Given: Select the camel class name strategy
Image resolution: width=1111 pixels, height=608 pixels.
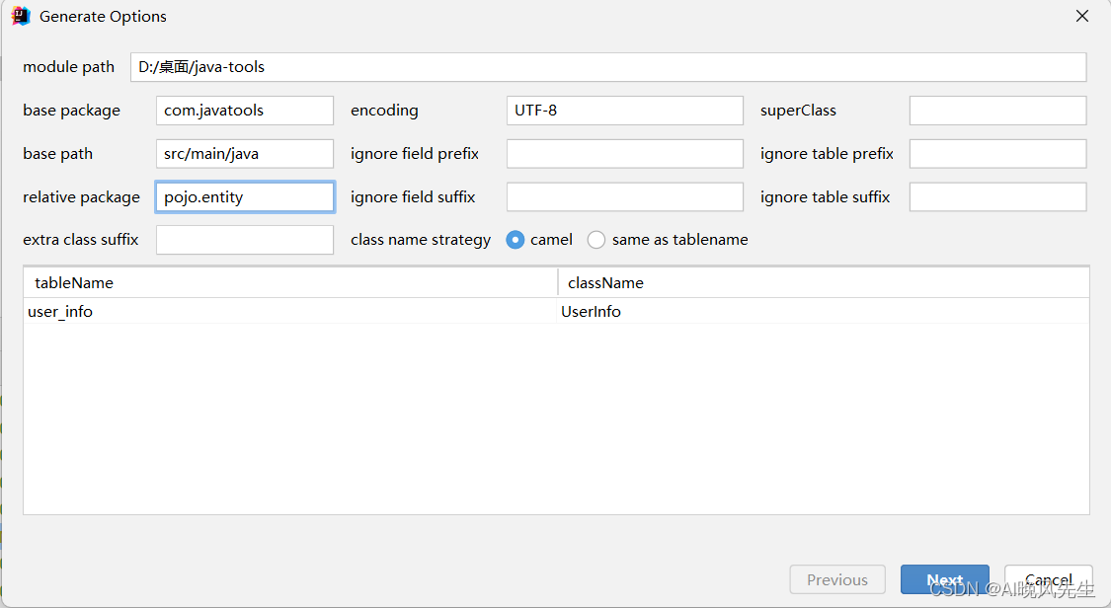Looking at the screenshot, I should pyautogui.click(x=516, y=240).
